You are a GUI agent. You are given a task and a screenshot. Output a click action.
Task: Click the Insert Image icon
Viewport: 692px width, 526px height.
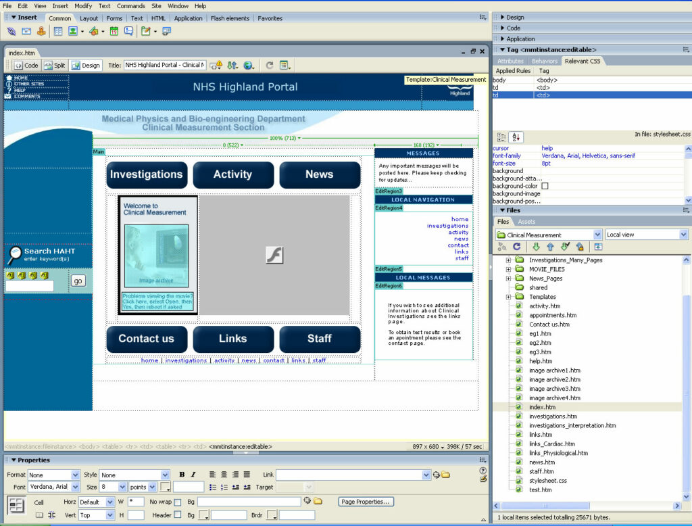pyautogui.click(x=73, y=31)
